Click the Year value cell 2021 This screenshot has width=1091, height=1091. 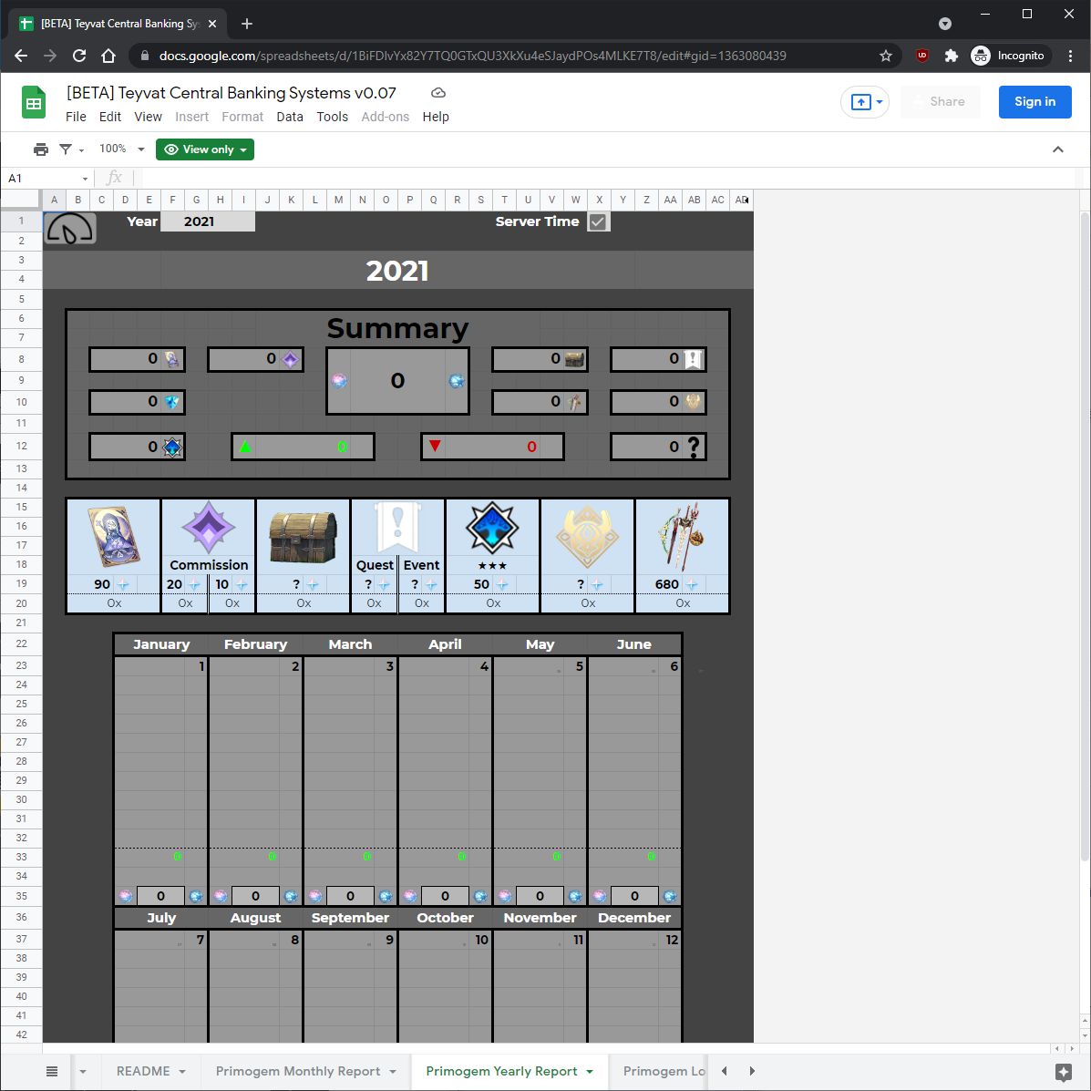click(207, 221)
